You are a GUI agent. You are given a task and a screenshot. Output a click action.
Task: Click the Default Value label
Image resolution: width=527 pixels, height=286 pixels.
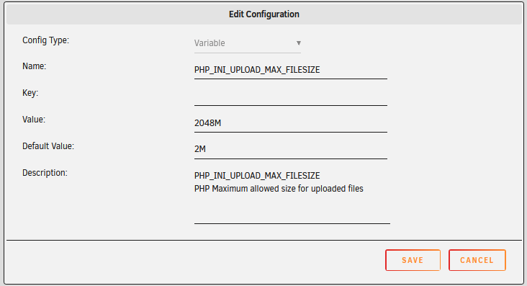click(x=48, y=146)
